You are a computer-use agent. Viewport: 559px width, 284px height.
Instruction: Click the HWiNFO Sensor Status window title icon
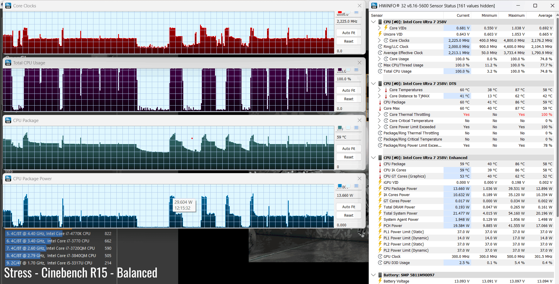coord(374,6)
